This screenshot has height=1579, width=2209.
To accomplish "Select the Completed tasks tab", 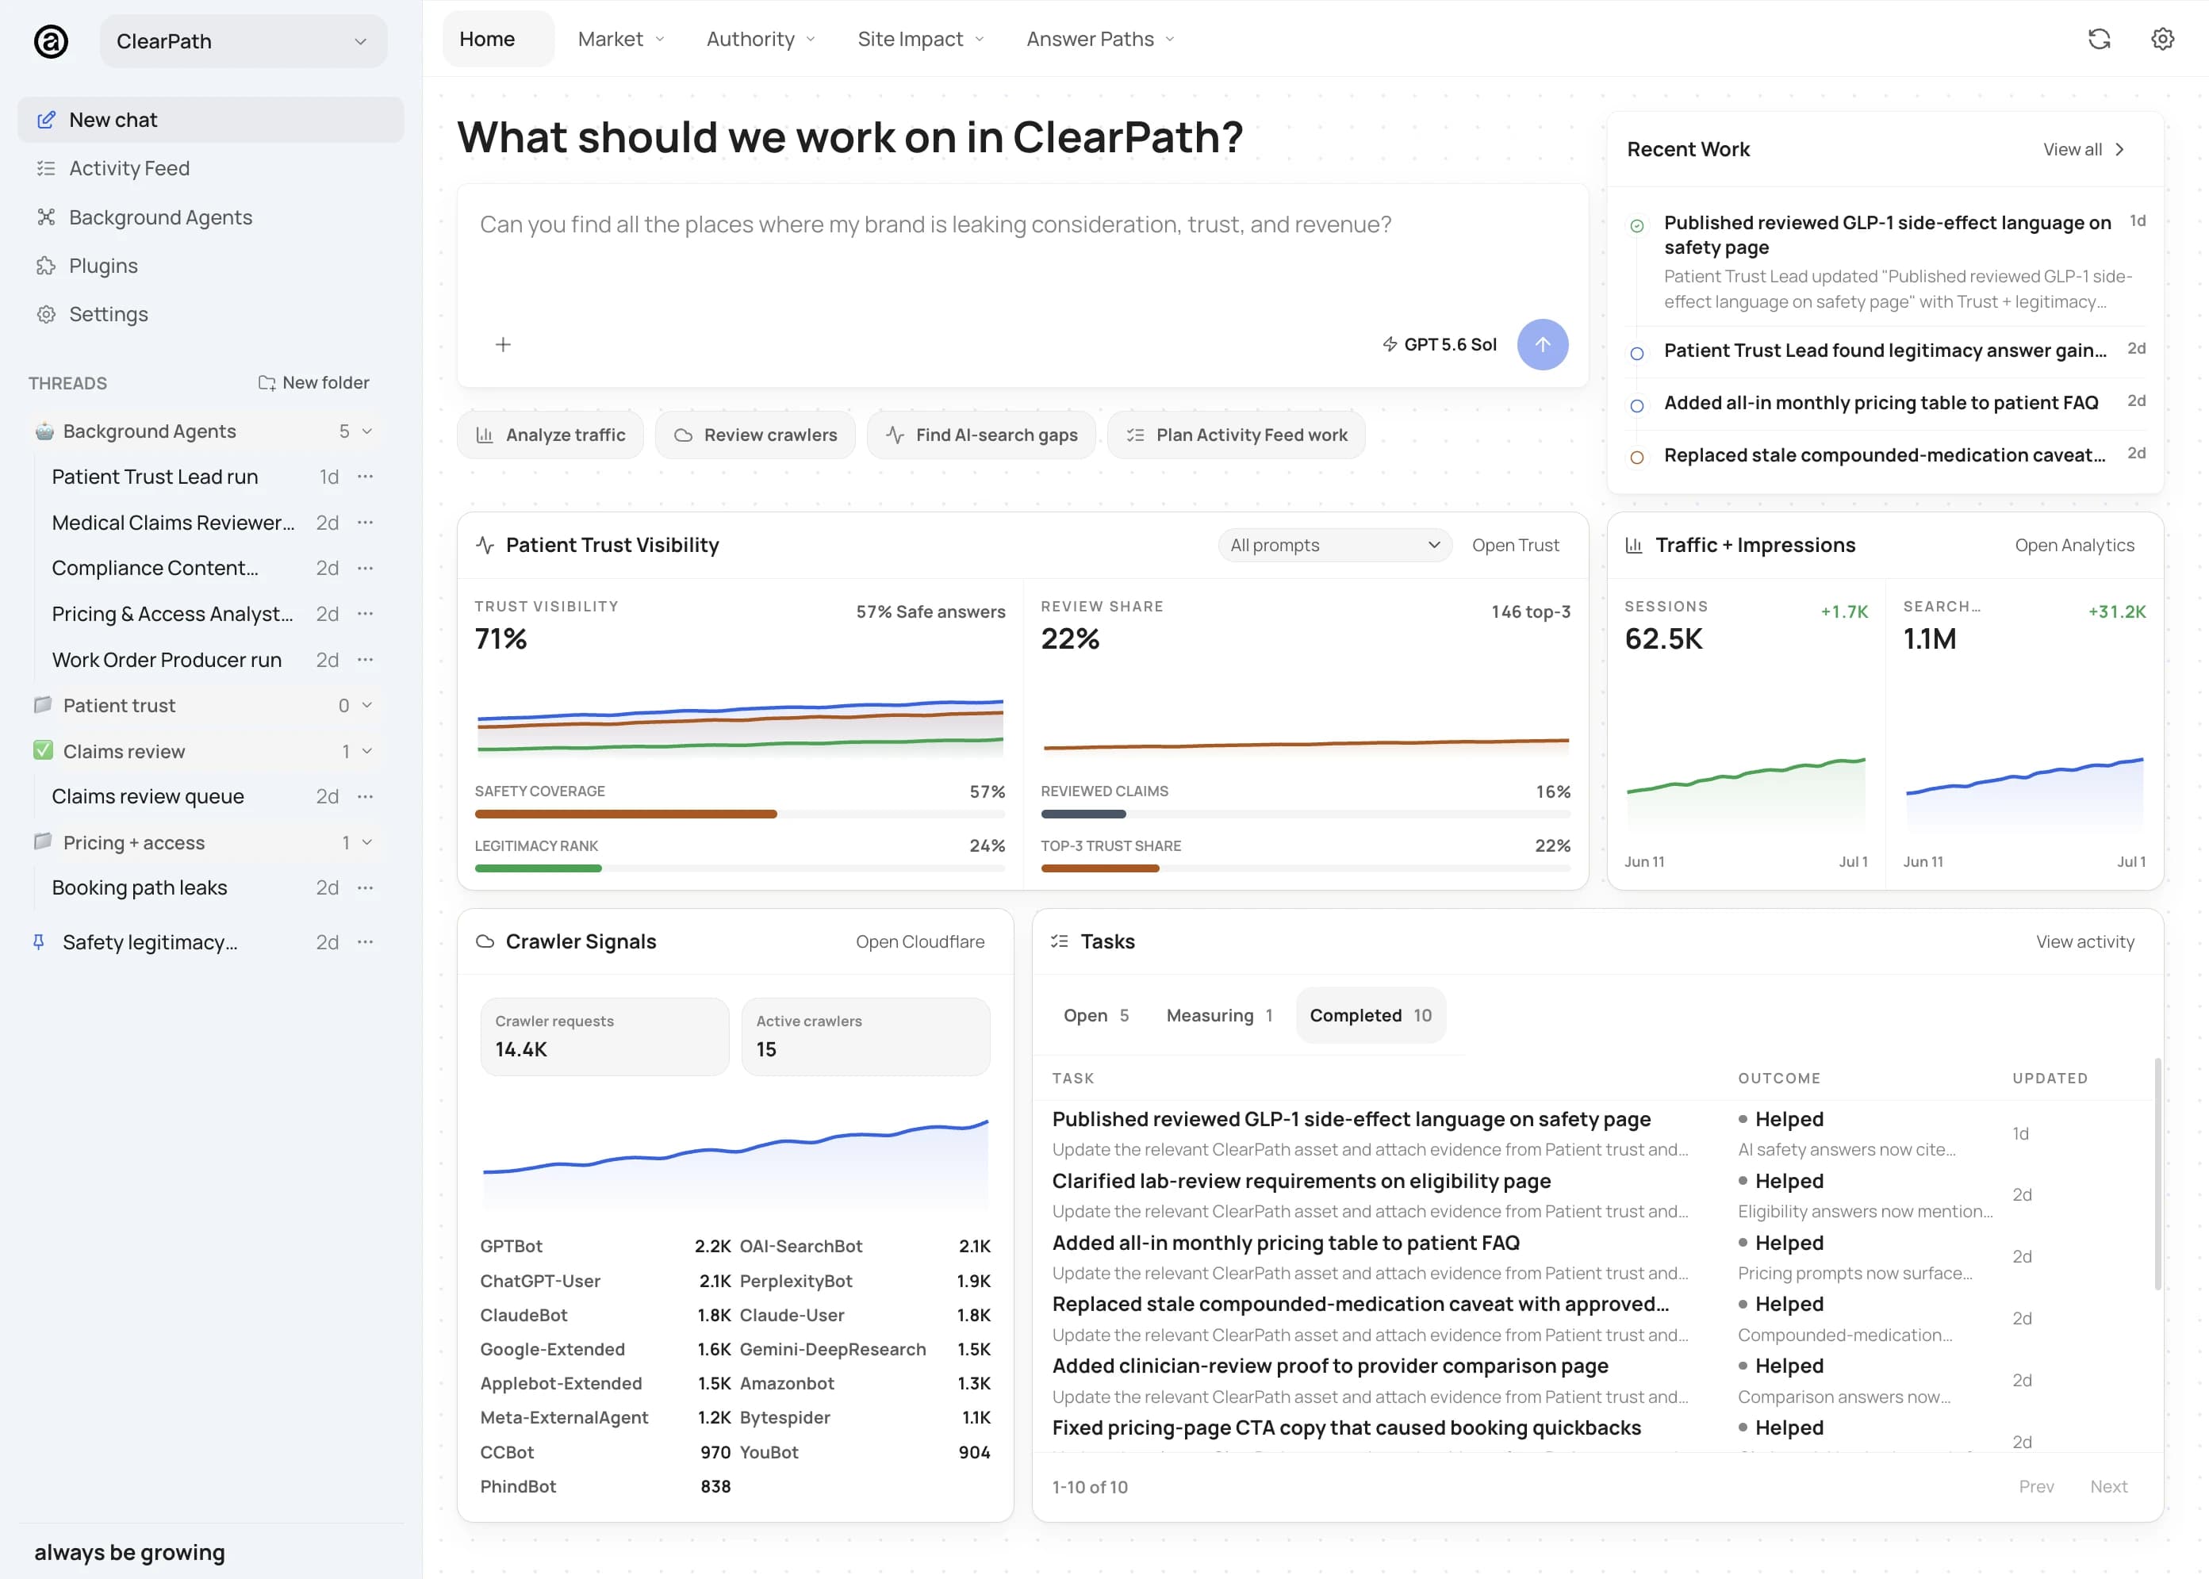I will (1370, 1015).
